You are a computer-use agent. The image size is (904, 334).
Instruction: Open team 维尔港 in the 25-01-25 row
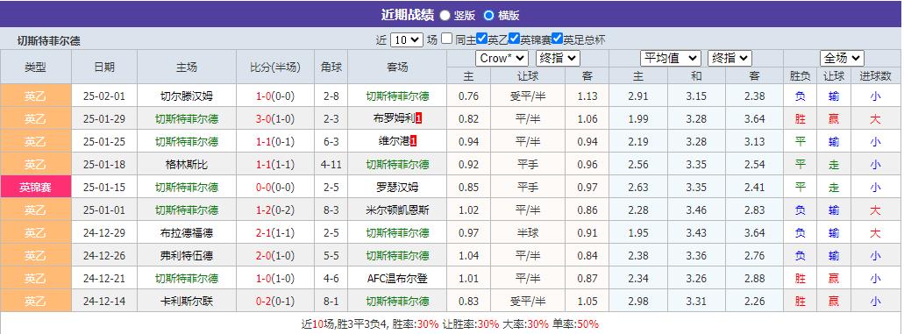394,142
